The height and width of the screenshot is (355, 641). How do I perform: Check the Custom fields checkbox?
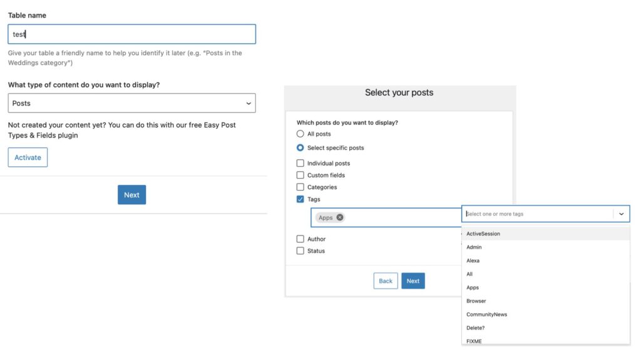(300, 175)
